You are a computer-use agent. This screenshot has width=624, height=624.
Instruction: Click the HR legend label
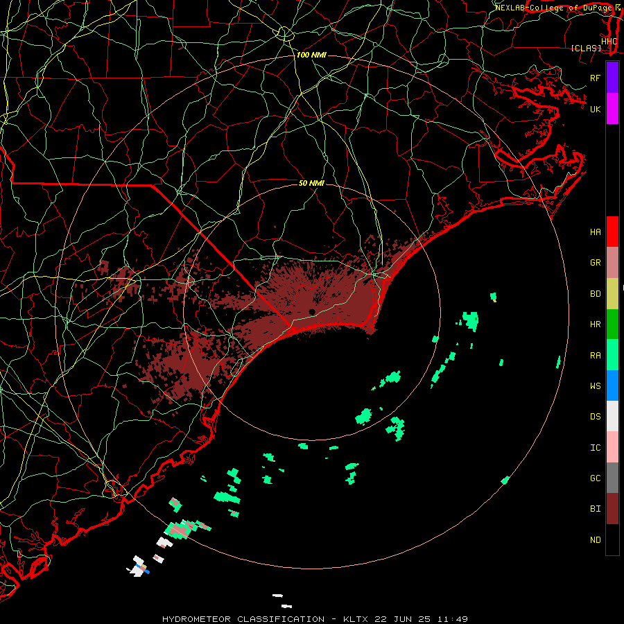(595, 324)
